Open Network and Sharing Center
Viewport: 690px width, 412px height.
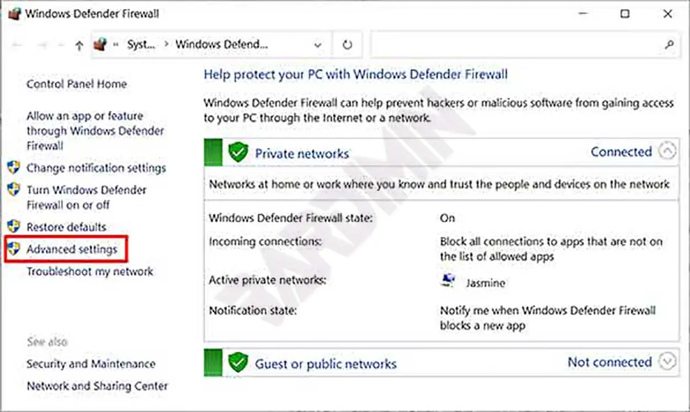97,386
